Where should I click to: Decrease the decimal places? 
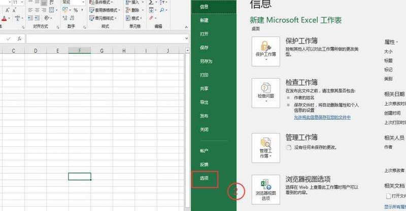click(x=72, y=18)
